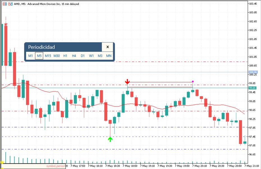
Task: Click the 97.05 price scale value
Action: pyautogui.click(x=252, y=145)
